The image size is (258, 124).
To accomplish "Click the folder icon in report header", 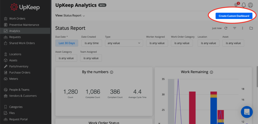I will (x=251, y=28).
